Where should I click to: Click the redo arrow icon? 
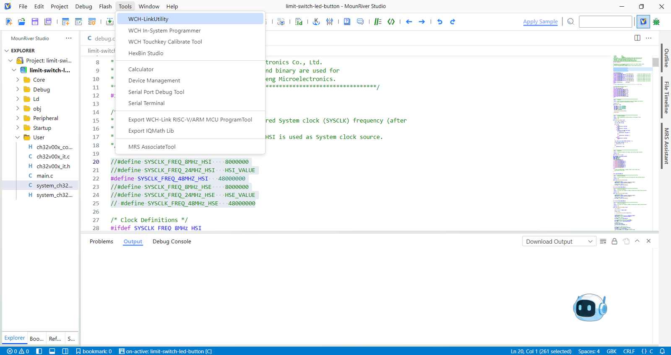[x=453, y=22]
